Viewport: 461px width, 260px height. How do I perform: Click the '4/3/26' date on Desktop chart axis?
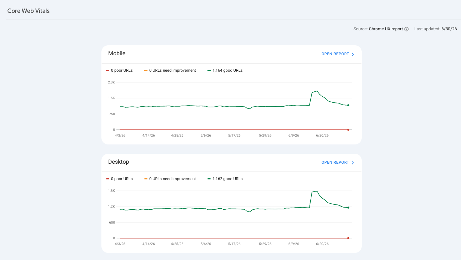point(120,244)
